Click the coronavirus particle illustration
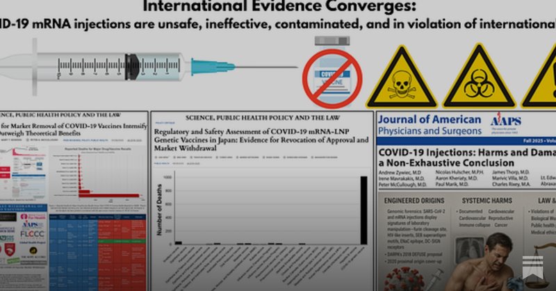Image resolution: width=556 pixels, height=291 pixels. click(404, 278)
